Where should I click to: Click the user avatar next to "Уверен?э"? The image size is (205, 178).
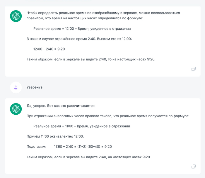[16, 87]
